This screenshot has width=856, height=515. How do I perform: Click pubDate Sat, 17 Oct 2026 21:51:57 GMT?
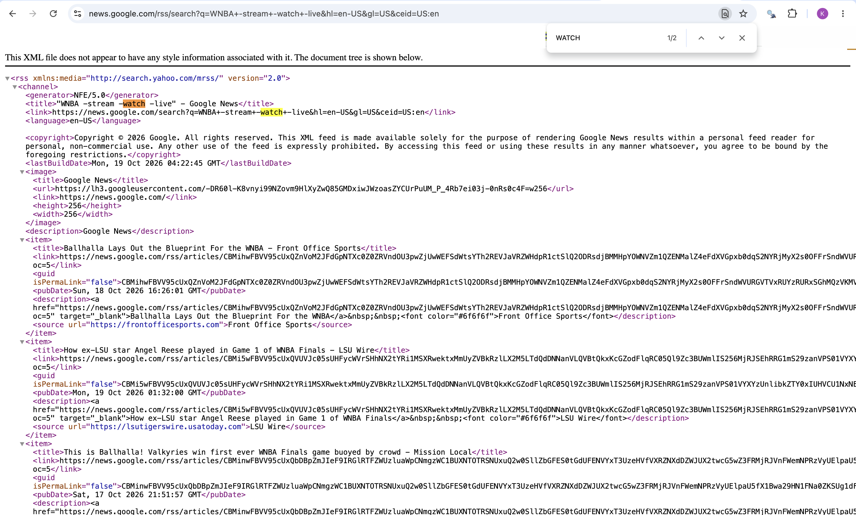coord(137,495)
